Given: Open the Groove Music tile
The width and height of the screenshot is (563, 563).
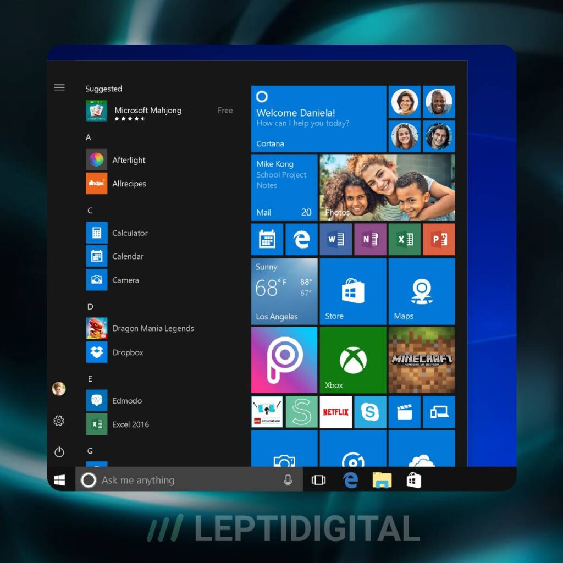Looking at the screenshot, I should click(x=353, y=449).
